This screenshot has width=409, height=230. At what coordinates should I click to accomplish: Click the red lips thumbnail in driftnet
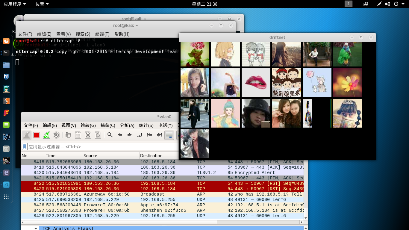click(x=256, y=83)
